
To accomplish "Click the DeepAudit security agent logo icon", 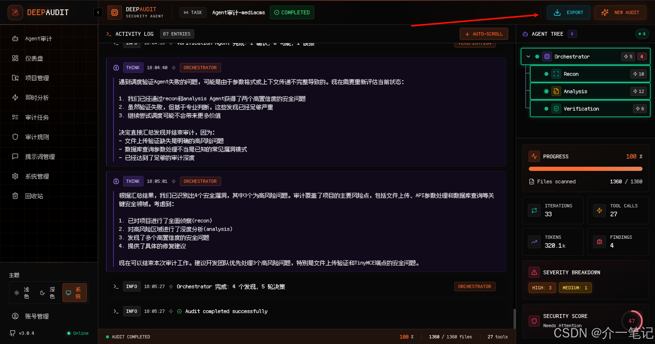I will tap(114, 12).
